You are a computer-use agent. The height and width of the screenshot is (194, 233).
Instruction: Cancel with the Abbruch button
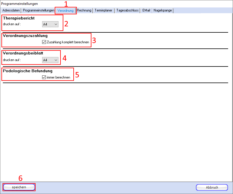coord(212,187)
